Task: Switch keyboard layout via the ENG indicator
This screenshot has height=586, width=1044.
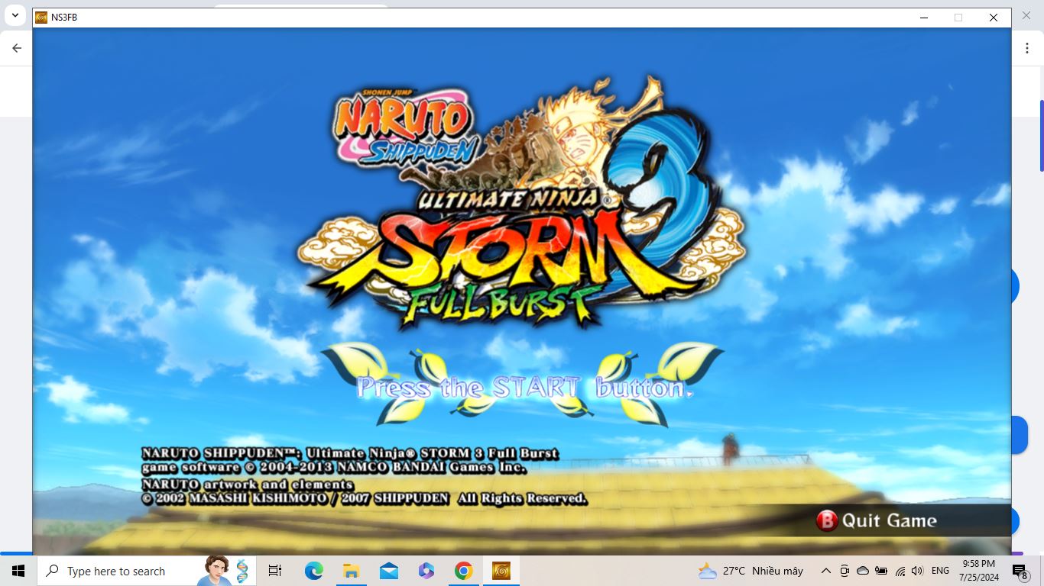Action: (940, 571)
